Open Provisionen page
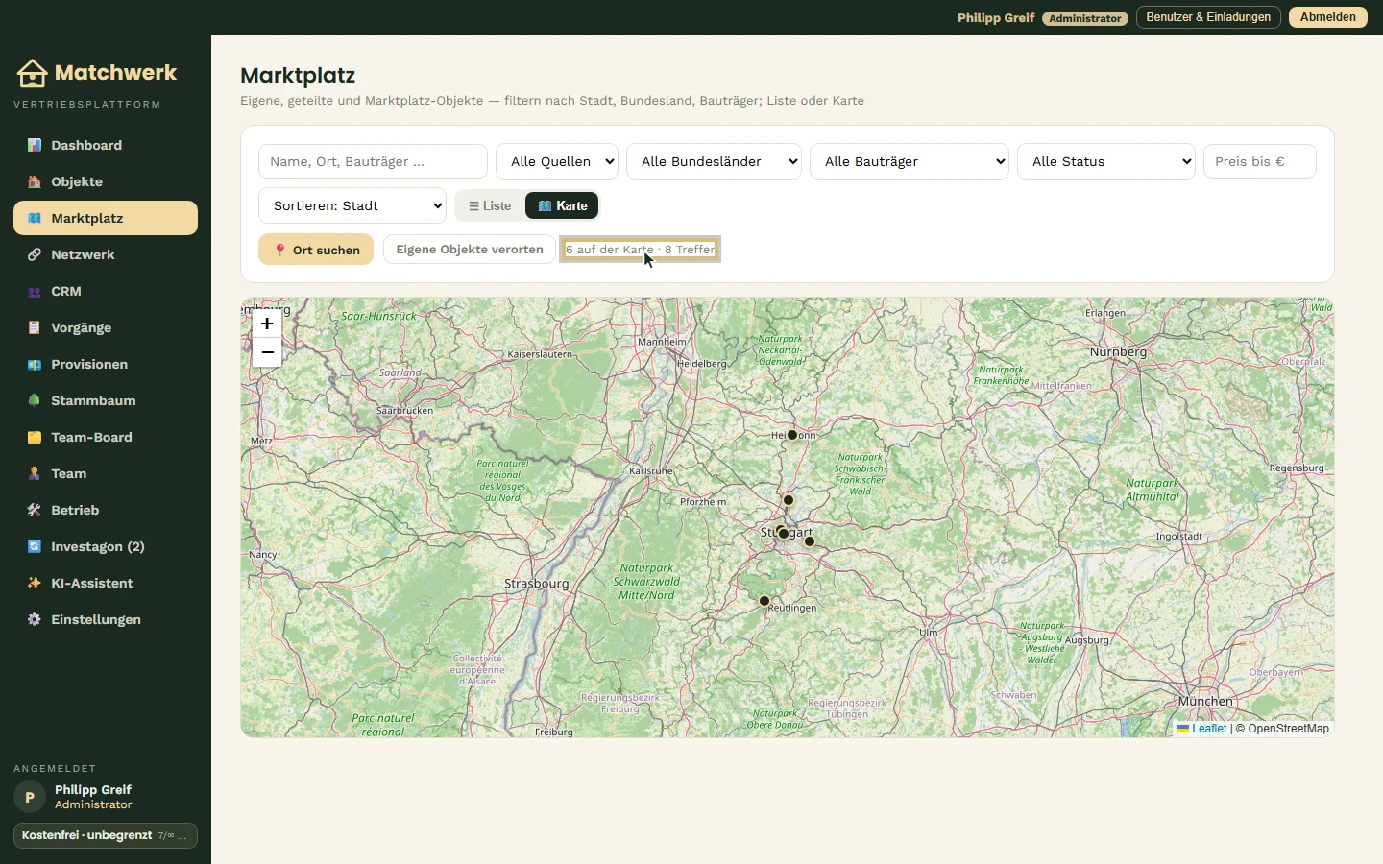The width and height of the screenshot is (1383, 864). coord(106,364)
